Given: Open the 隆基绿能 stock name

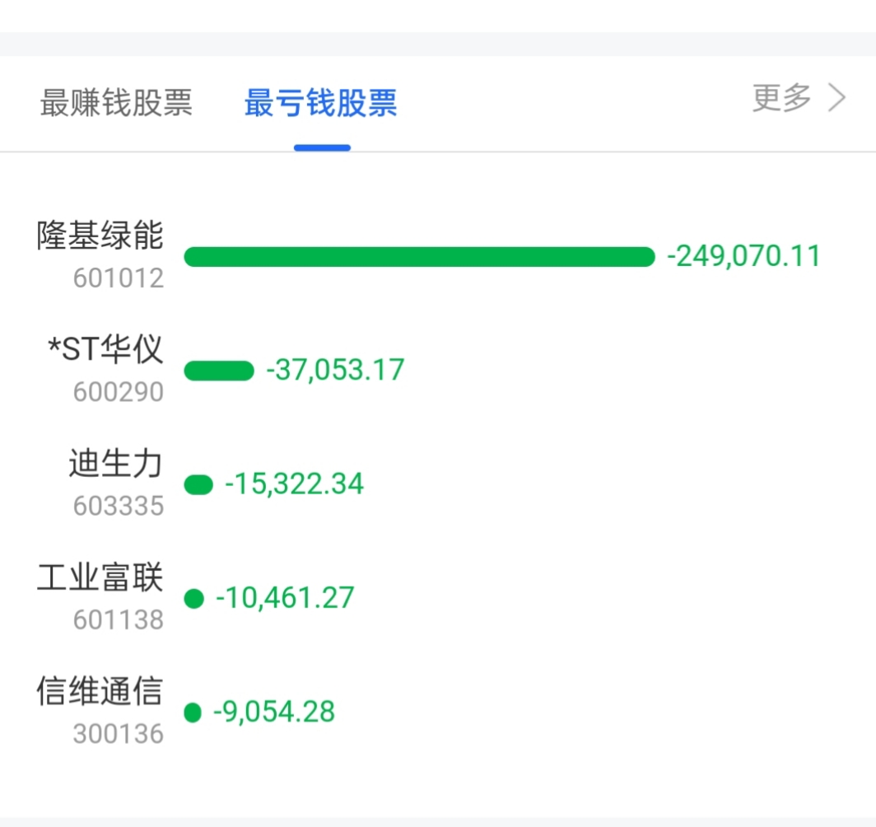Looking at the screenshot, I should [x=100, y=235].
